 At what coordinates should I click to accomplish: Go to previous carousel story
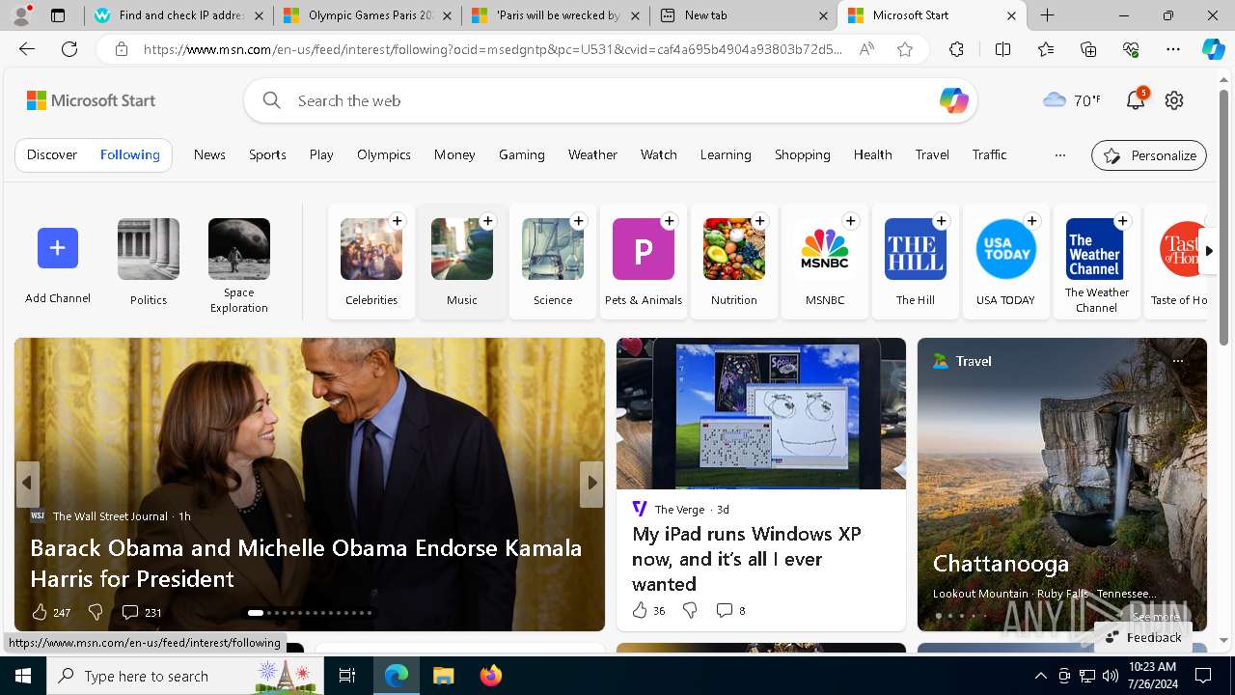27,483
